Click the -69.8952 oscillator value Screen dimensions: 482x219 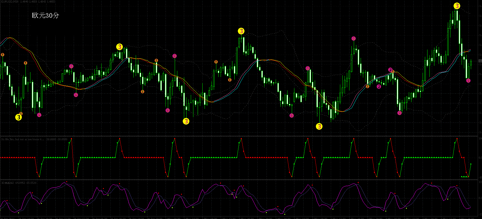(x=20, y=183)
